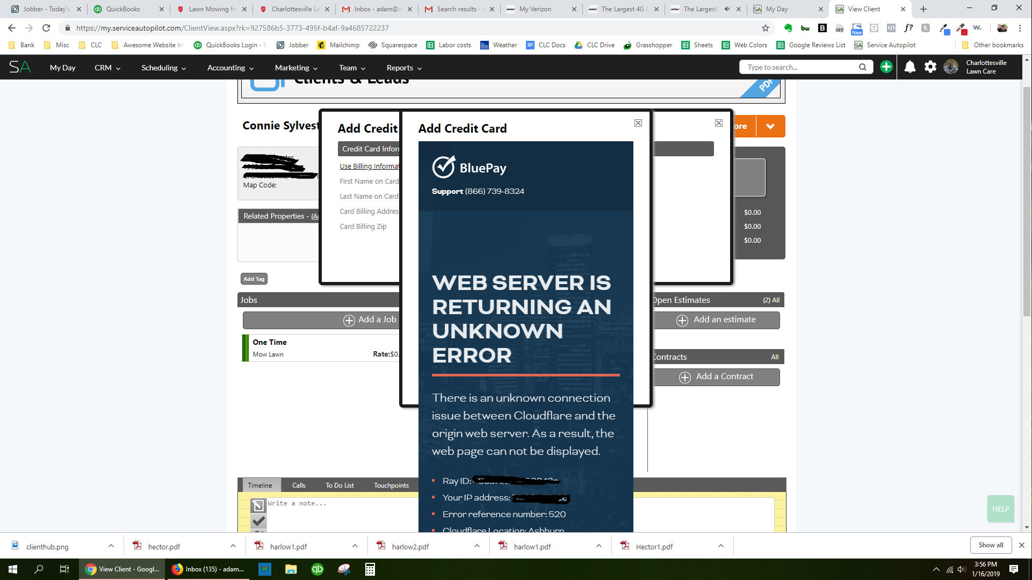Screen dimensions: 1032x580
Task: Switch to the Touchpoints tab
Action: point(391,485)
